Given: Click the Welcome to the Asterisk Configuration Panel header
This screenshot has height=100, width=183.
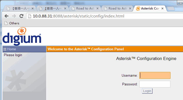Looking at the screenshot, I should (86, 49).
